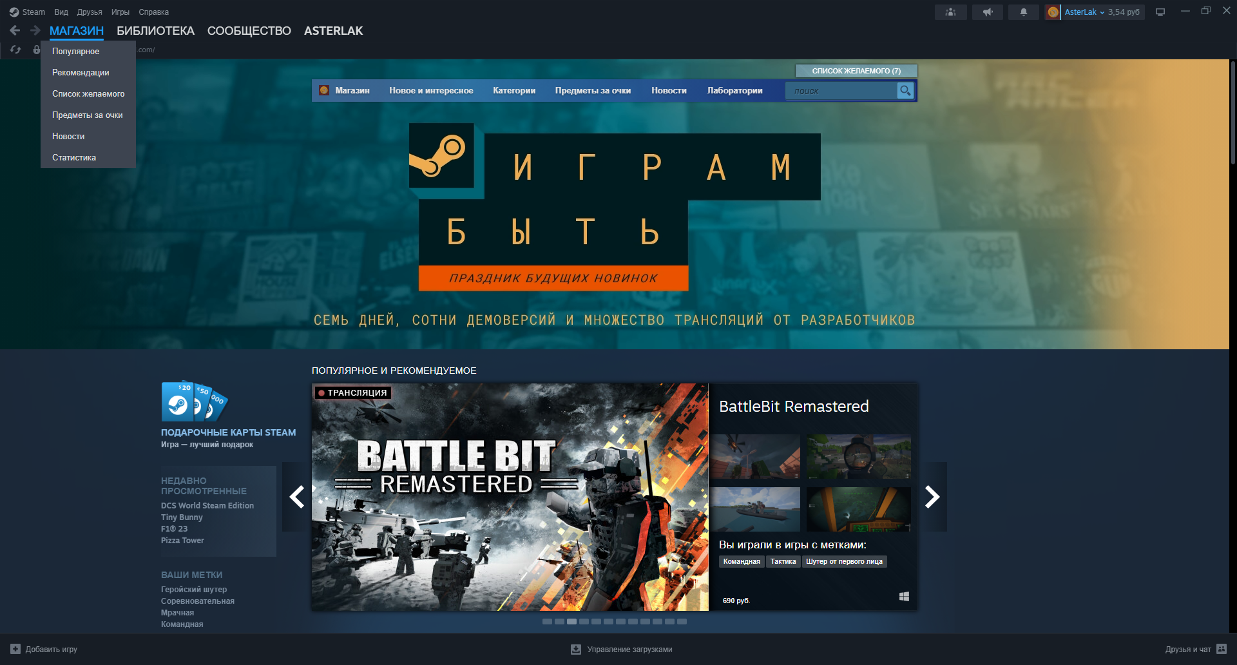Click the Windows platform icon for BattleBit

tap(904, 597)
